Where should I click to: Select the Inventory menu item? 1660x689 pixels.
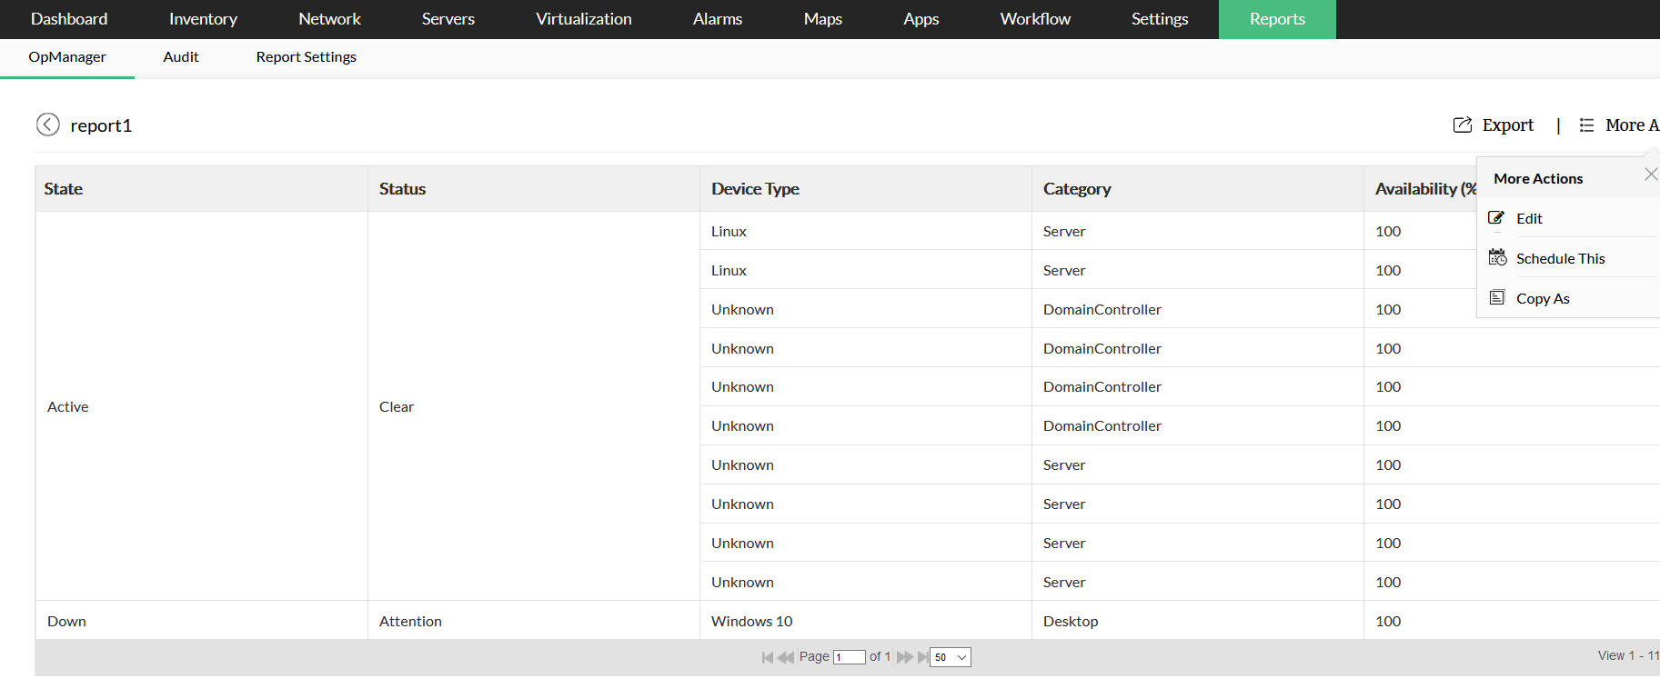[203, 19]
